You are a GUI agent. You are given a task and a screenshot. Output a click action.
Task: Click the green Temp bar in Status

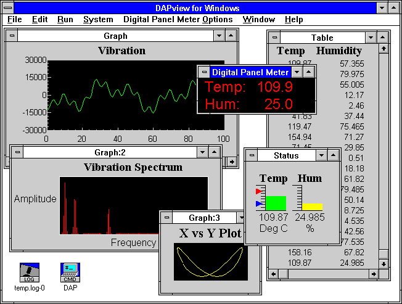point(275,203)
